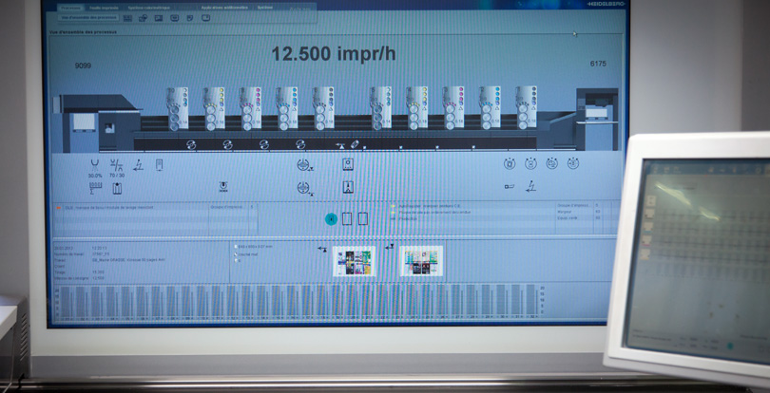Click the second empty sheet outline beside teal button

363,219
